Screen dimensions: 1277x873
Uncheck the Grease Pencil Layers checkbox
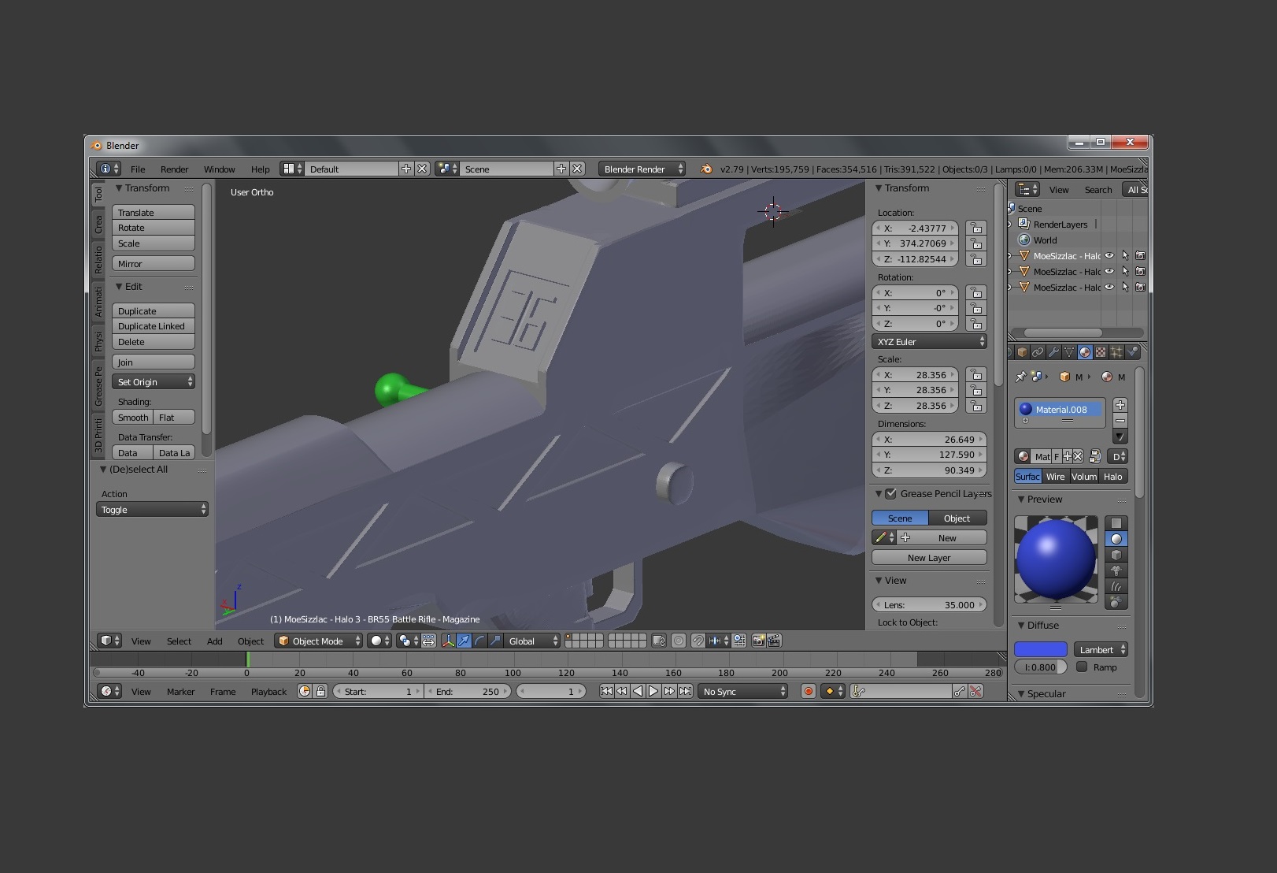(890, 494)
